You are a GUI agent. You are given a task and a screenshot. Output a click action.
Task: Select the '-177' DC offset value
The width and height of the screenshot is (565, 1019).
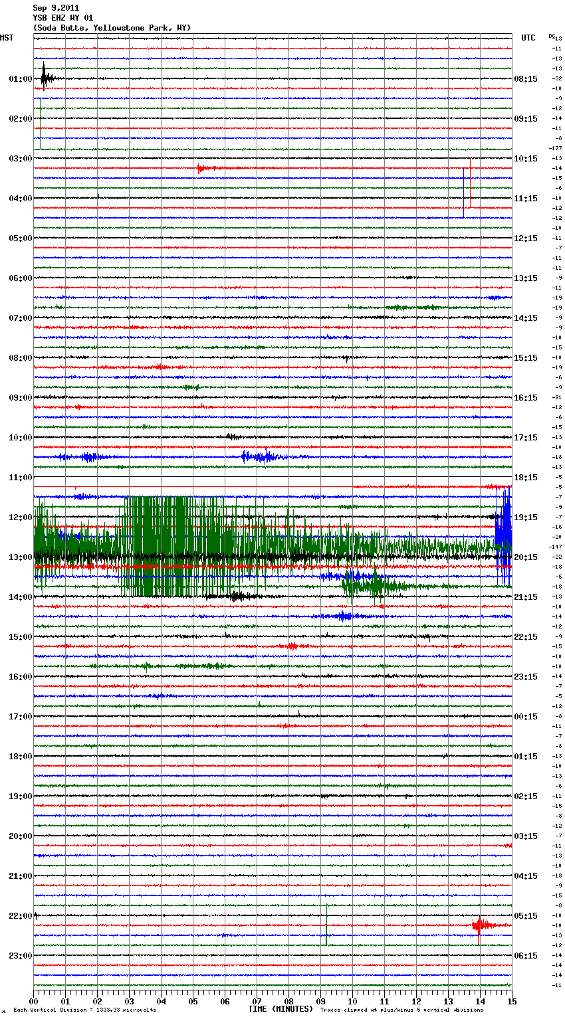point(556,148)
